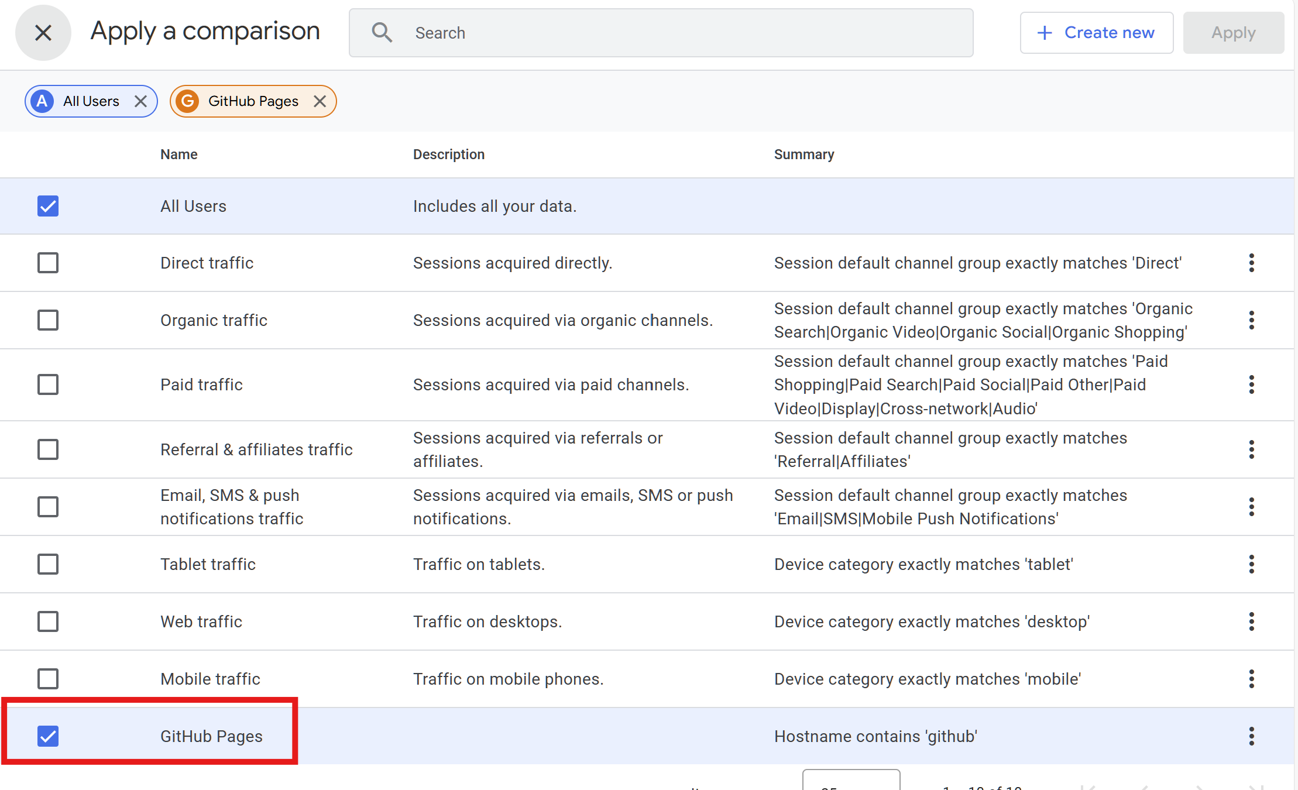Screen dimensions: 1298x790
Task: Remove the All Users comparison chip
Action: point(140,101)
